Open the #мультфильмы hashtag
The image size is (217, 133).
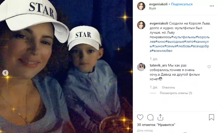click(184, 37)
